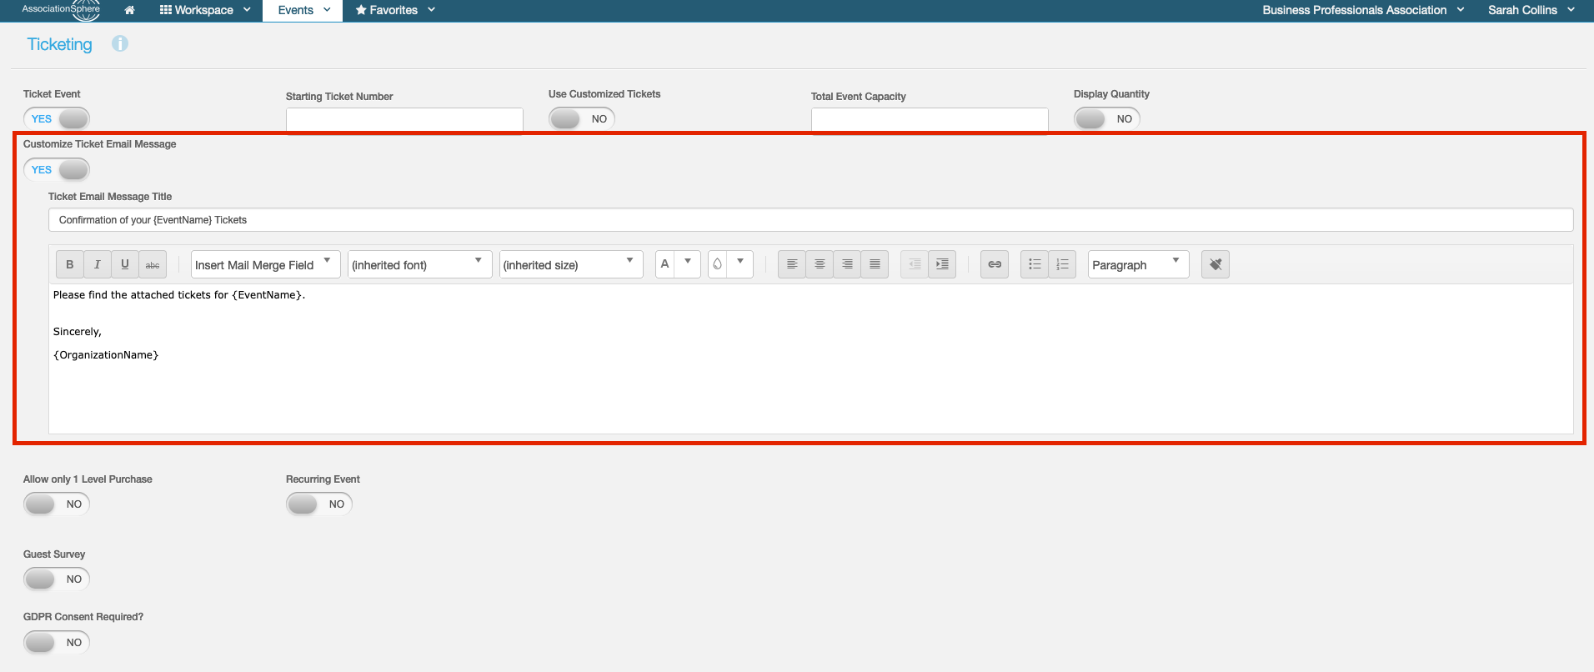Click the AssociationSphere logo

click(x=62, y=10)
